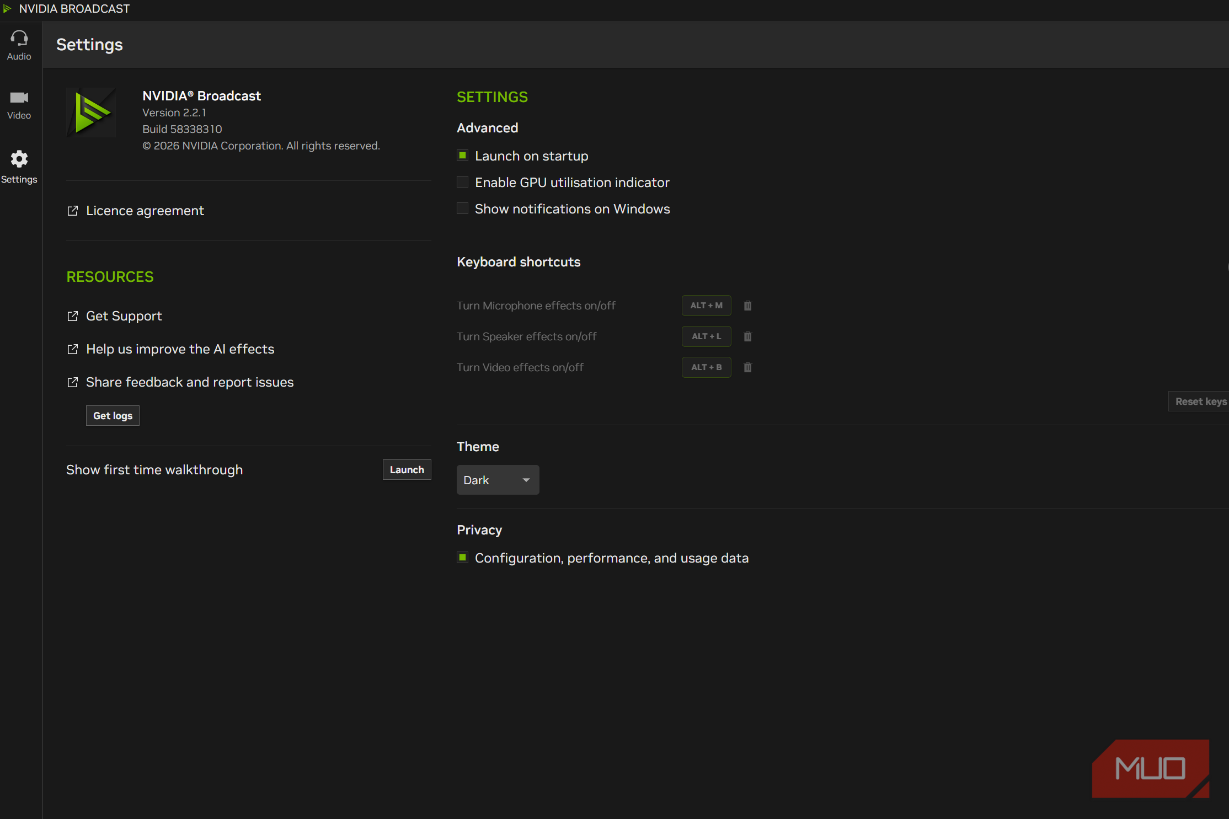This screenshot has height=819, width=1229.
Task: Open the Get Support link
Action: coord(124,316)
